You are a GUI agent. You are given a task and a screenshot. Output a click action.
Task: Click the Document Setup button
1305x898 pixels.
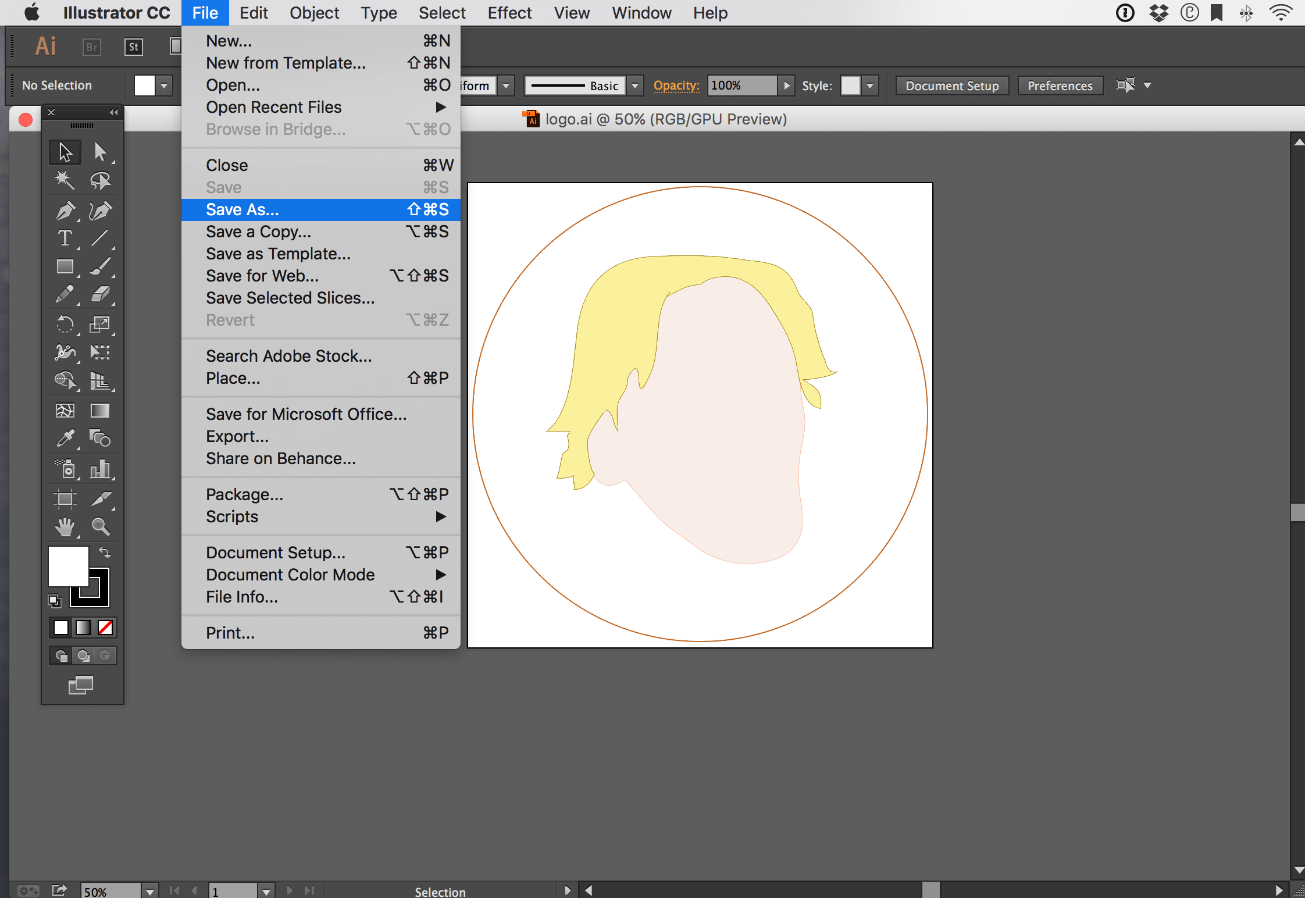[951, 85]
